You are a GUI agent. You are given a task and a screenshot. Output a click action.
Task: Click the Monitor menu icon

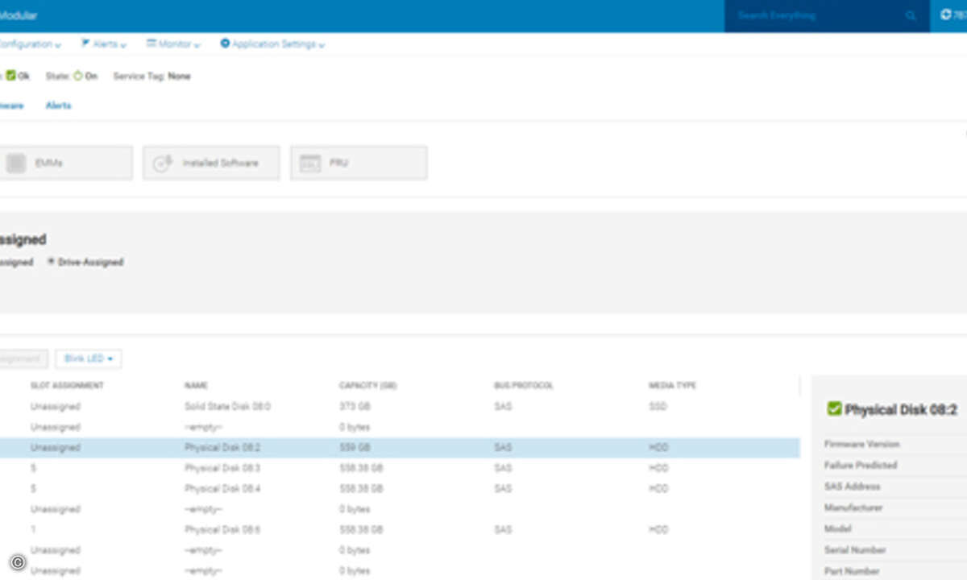point(151,43)
